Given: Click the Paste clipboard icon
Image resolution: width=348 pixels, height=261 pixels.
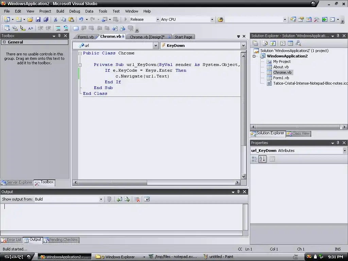Looking at the screenshot, I should (x=71, y=19).
